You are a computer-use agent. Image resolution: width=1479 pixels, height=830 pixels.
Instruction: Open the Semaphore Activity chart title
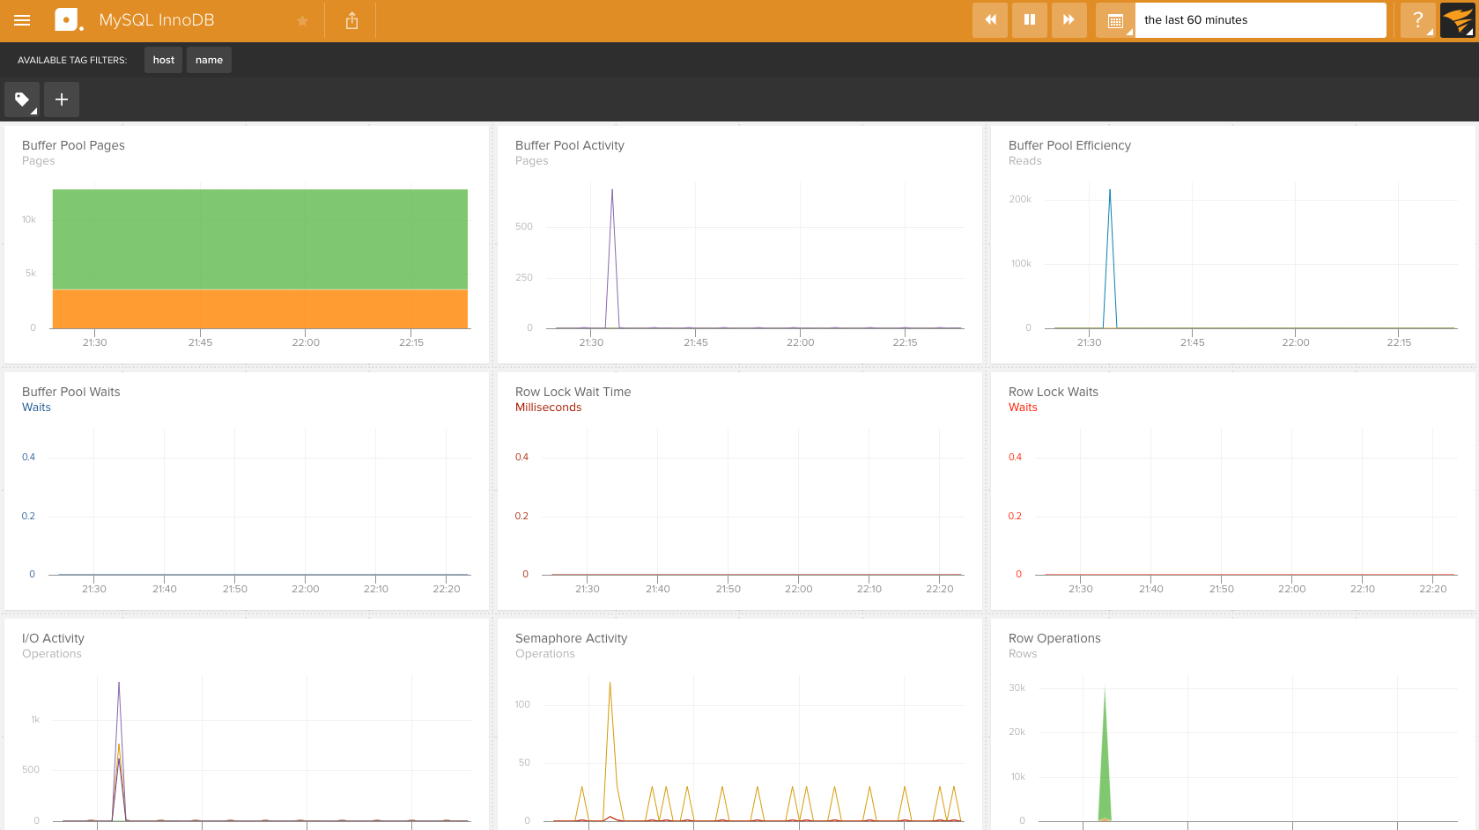(572, 638)
